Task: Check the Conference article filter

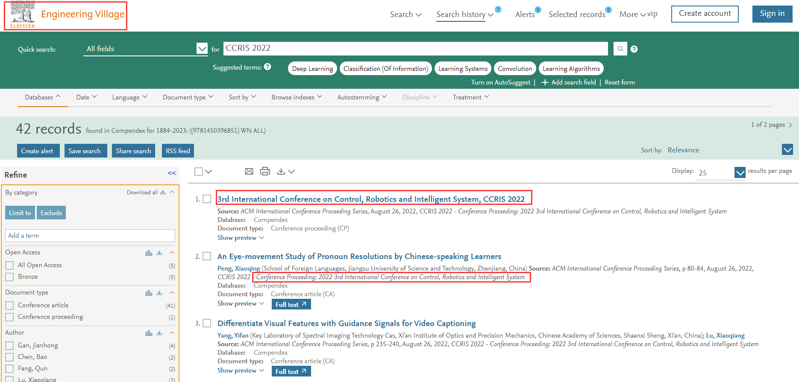Action: (9, 306)
